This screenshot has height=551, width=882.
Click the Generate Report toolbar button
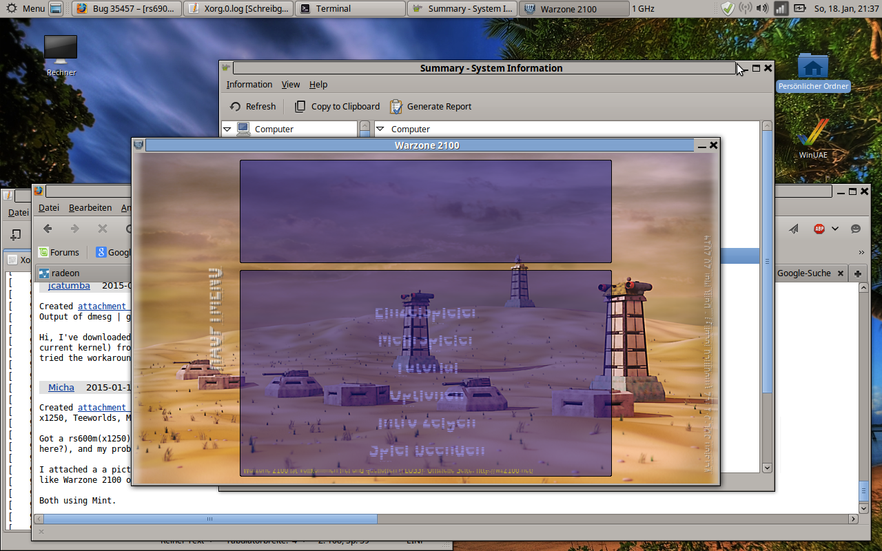pos(431,107)
